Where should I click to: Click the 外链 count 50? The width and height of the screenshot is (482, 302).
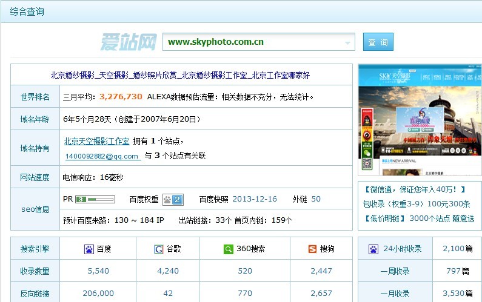(316, 199)
